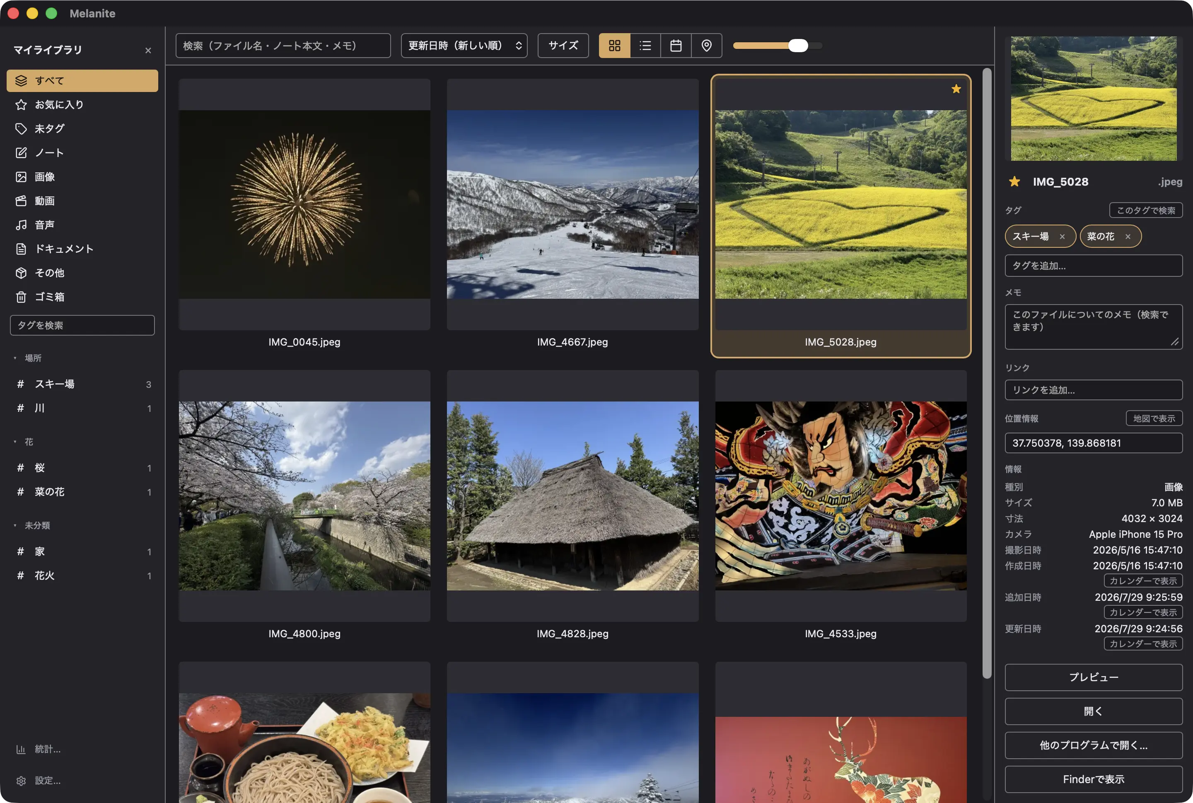Click the サイズ button
The width and height of the screenshot is (1193, 803).
pos(563,46)
